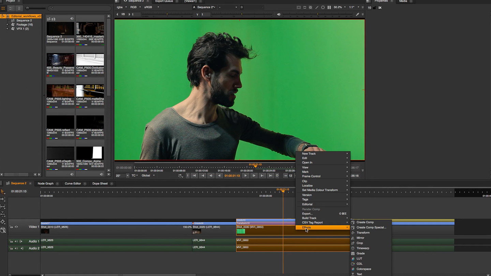
Task: Click Export... in the context menu
Action: (x=307, y=214)
